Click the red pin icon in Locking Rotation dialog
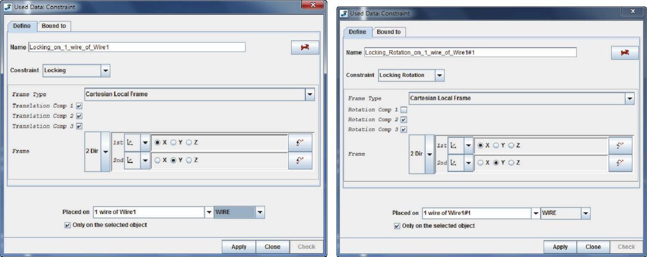The height and width of the screenshot is (257, 647). [625, 52]
